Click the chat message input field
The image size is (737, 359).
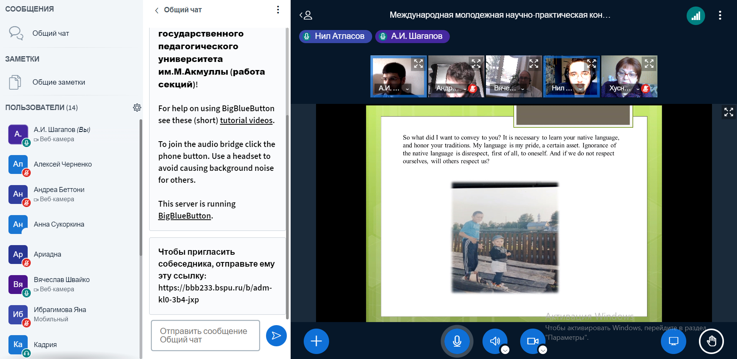(x=205, y=336)
